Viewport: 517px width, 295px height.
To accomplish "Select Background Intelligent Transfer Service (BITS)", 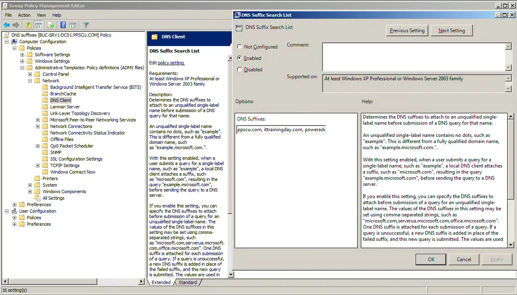I will click(96, 87).
